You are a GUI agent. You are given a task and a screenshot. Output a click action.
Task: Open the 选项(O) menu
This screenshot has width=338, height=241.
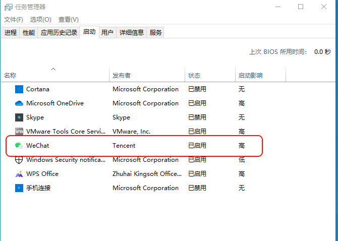[40, 20]
